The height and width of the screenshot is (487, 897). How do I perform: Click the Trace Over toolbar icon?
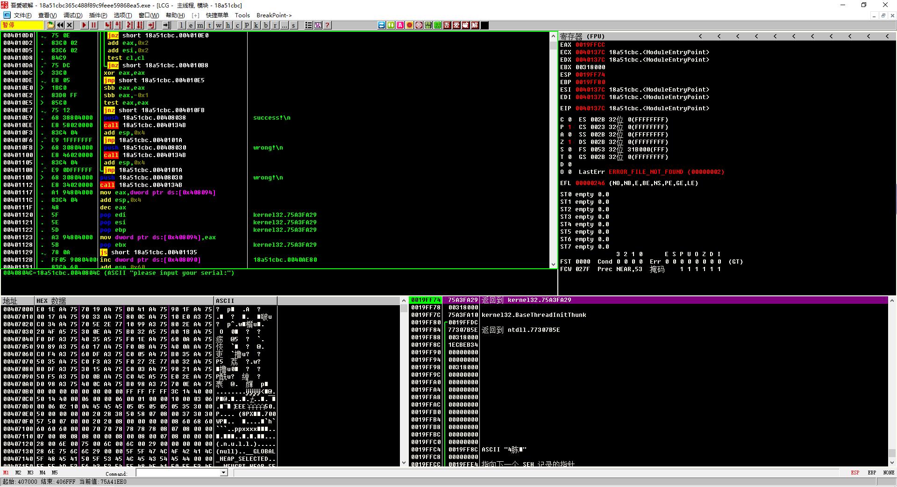pos(140,25)
